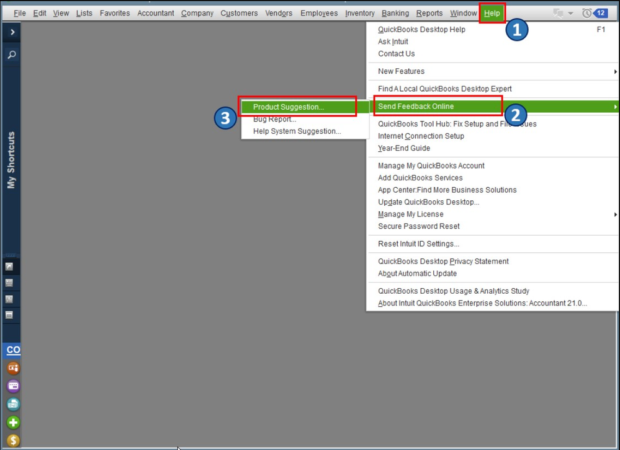This screenshot has width=620, height=450.
Task: Select Product Suggestion... in submenu
Action: (x=305, y=107)
